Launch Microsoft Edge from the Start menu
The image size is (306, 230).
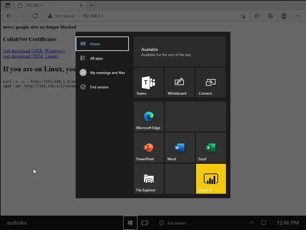point(149,116)
